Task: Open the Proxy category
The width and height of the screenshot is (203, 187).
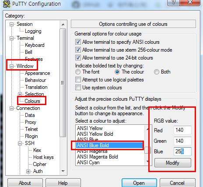Action: coord(31,122)
